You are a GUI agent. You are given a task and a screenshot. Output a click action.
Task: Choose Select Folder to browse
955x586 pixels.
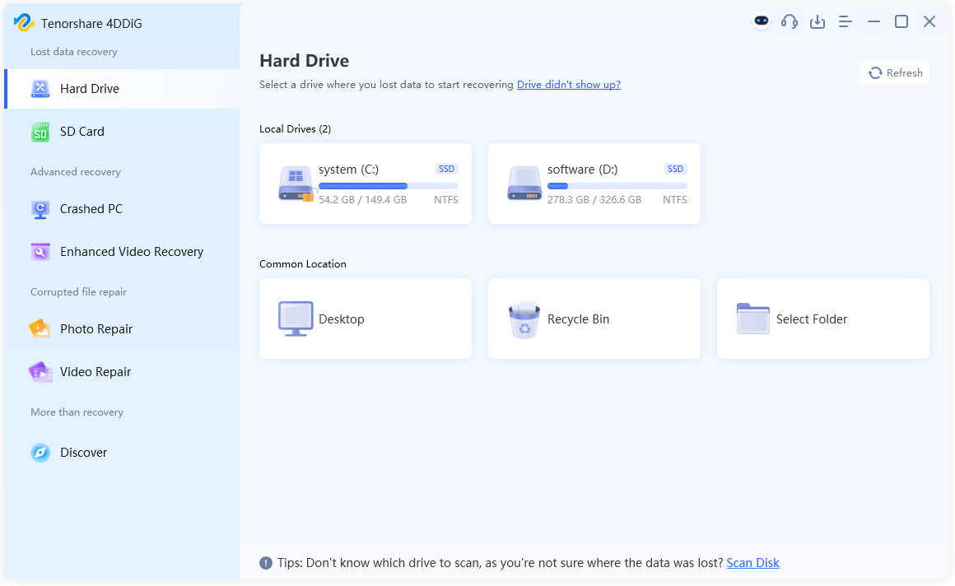(822, 319)
